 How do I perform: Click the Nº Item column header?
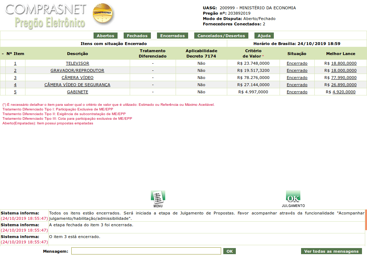15,54
